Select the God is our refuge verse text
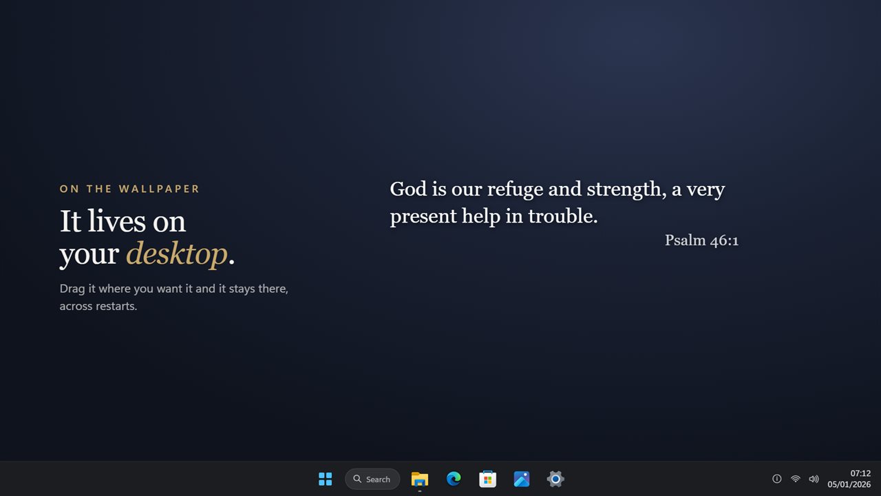 pyautogui.click(x=558, y=202)
